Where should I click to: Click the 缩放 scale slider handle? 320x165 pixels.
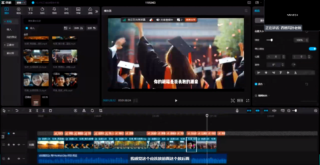(271, 40)
